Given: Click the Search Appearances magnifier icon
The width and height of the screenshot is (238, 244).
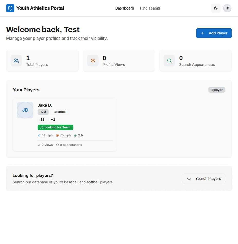Looking at the screenshot, I should (x=169, y=61).
